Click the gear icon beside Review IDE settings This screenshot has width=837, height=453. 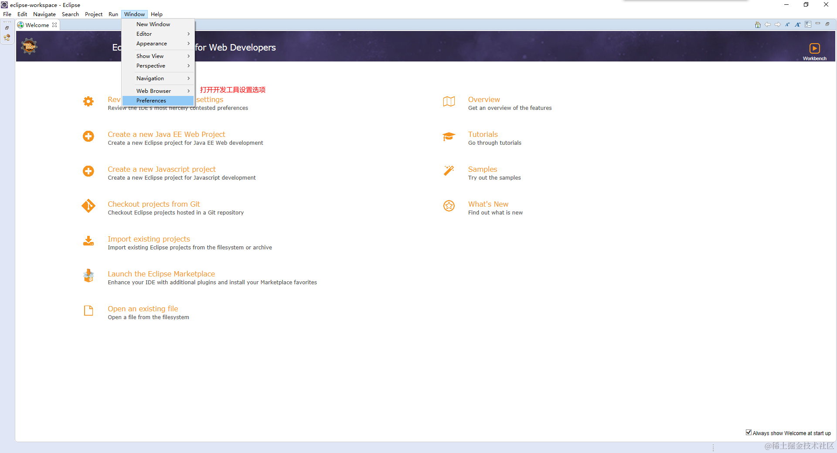88,102
